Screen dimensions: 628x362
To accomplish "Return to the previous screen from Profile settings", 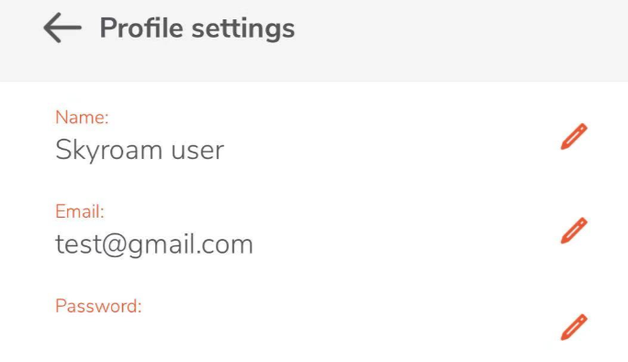I will click(x=62, y=28).
